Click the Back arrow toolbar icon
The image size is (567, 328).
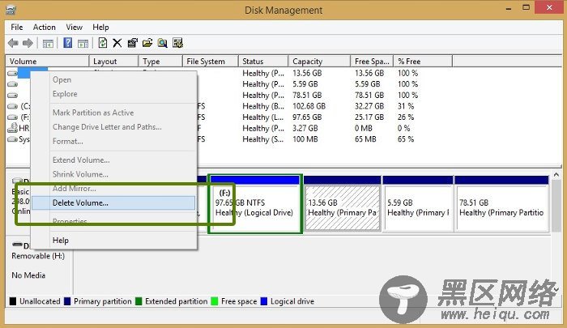tap(13, 44)
